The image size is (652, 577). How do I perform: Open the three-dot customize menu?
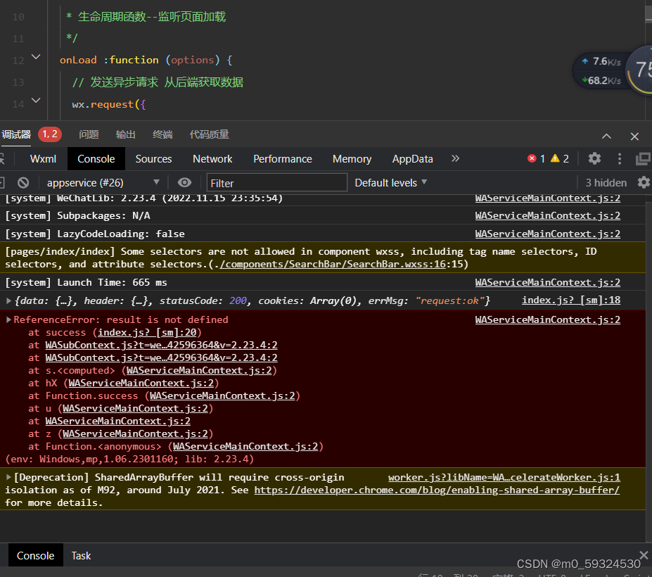[618, 159]
